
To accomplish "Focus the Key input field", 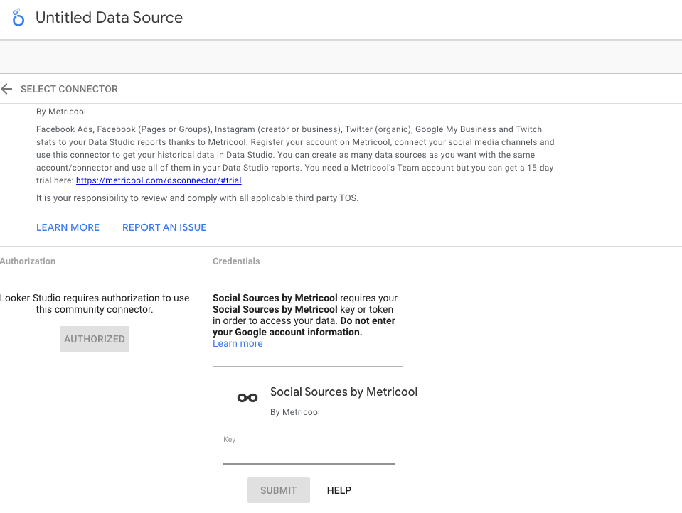I will point(309,454).
